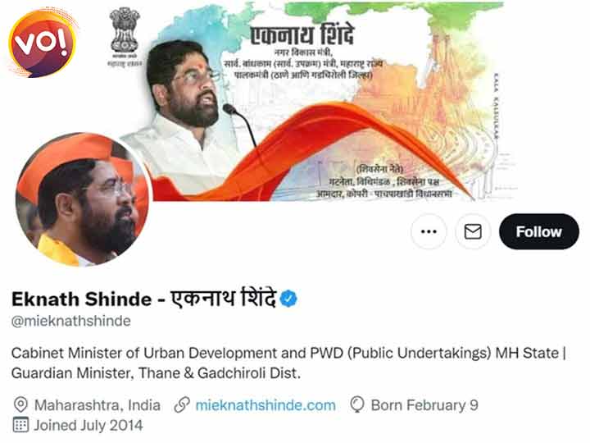Viewport: 590px width, 443px height.
Task: Click the VO! logo in corner
Action: [43, 43]
